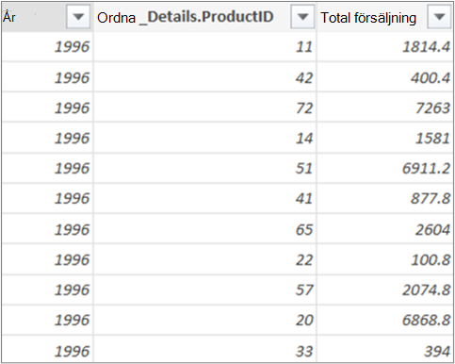This screenshot has height=364, width=455.
Task: Open the Total försäljning filter dropdown
Action: [439, 17]
